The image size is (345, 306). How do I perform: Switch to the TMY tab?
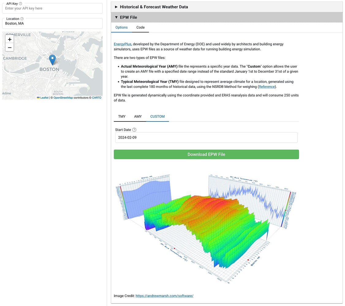tap(122, 116)
